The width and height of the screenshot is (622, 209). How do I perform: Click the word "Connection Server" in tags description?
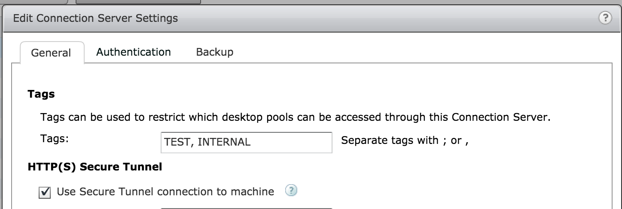(x=499, y=117)
